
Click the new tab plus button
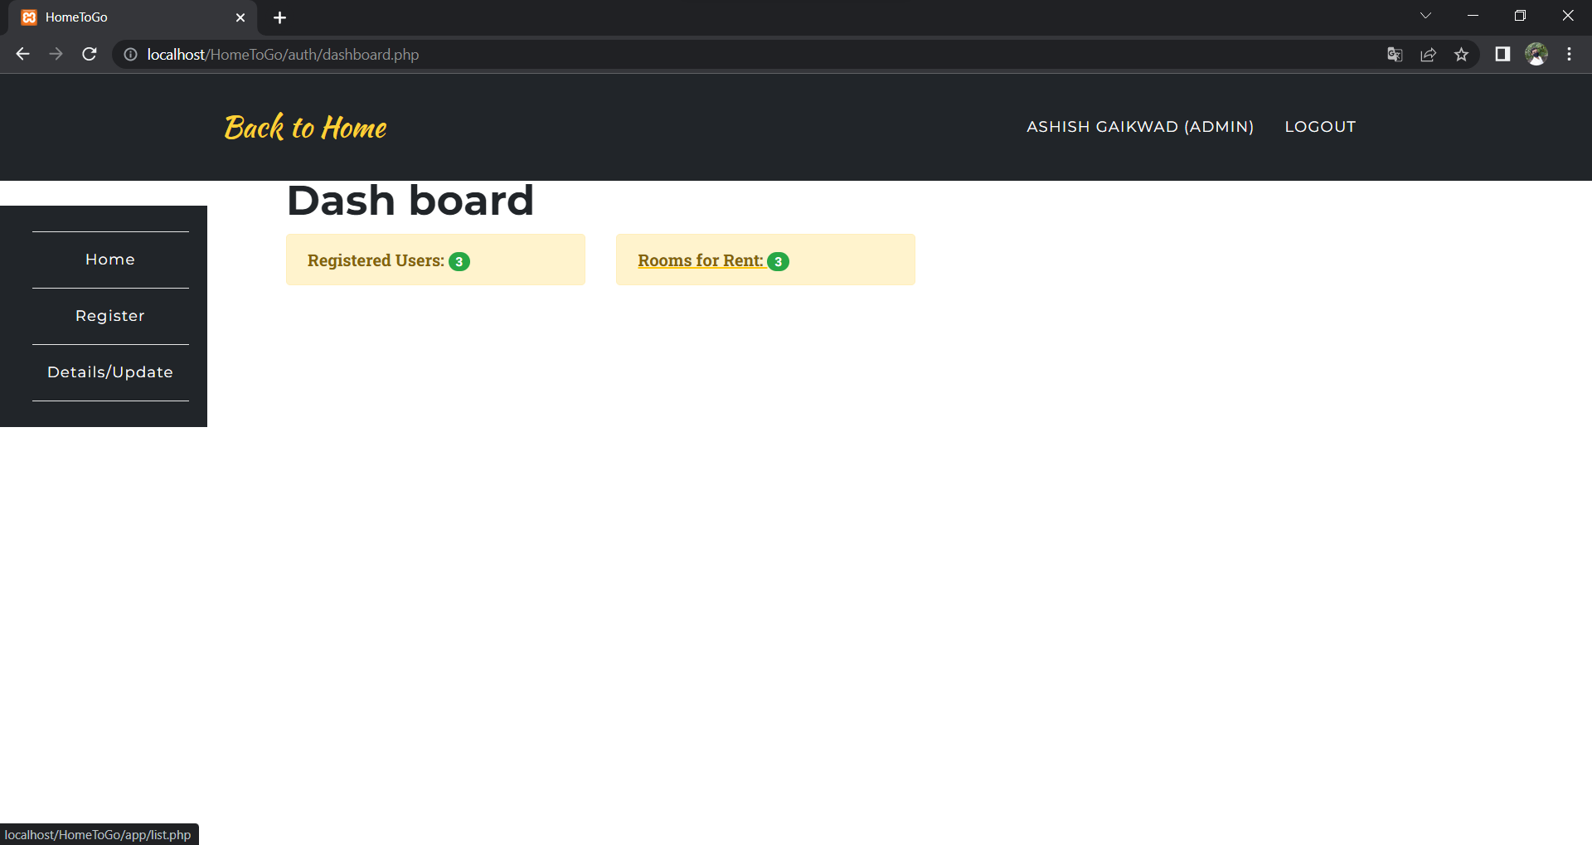click(x=279, y=17)
